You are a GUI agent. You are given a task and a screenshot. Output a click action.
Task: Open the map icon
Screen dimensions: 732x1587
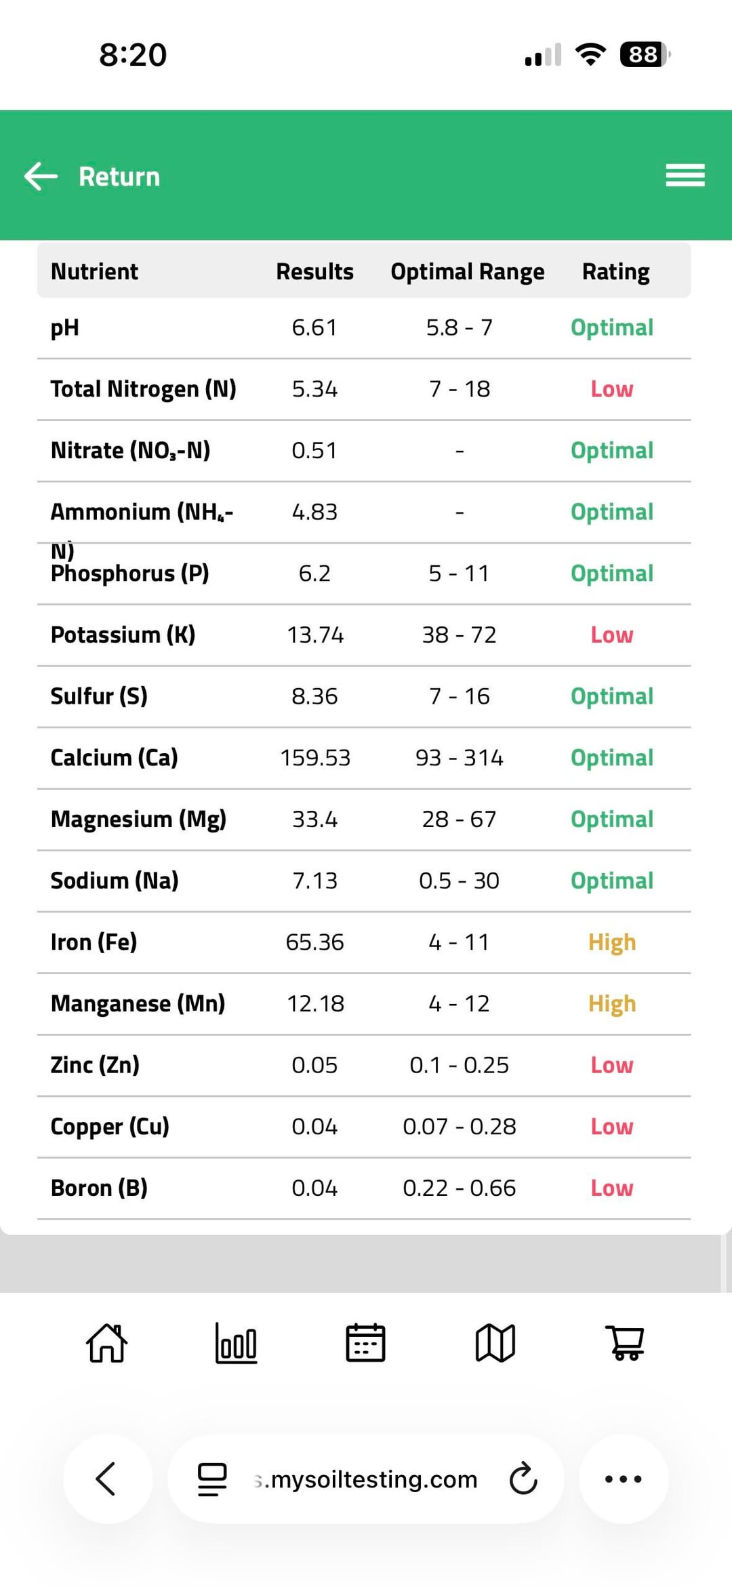pos(495,1343)
